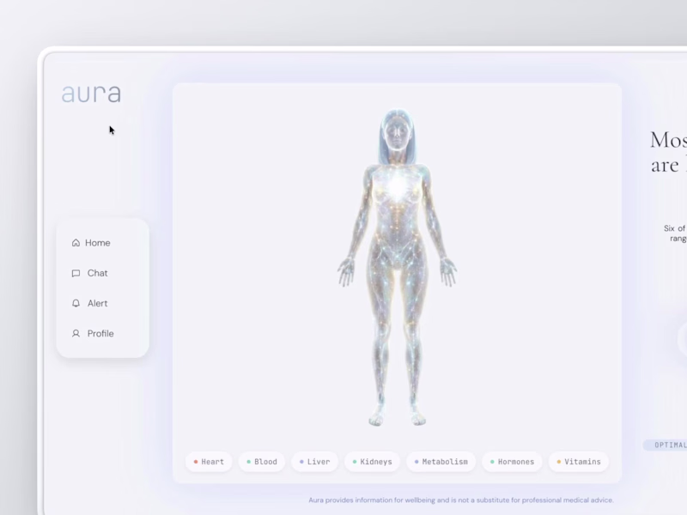This screenshot has width=687, height=515.
Task: Select the Vitamins chip
Action: [578, 462]
